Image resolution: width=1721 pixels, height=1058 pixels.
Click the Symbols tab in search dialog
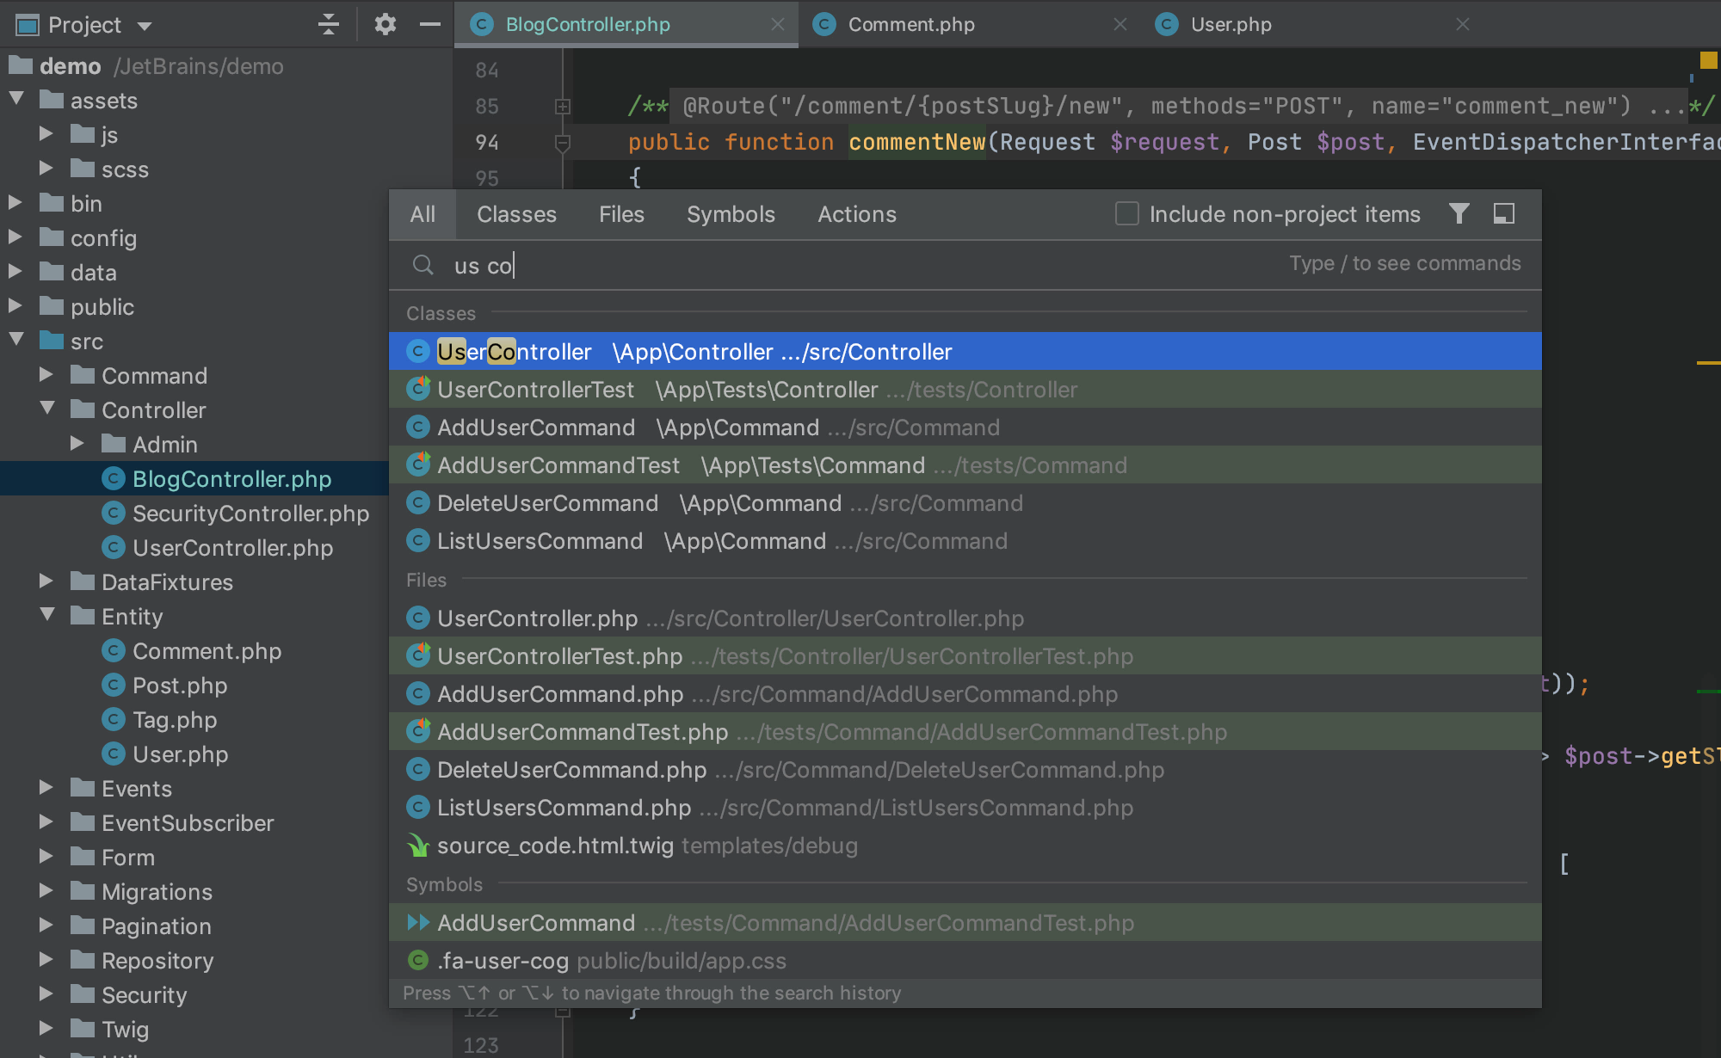(x=731, y=214)
